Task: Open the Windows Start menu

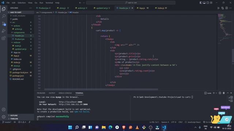Action: 70,127
